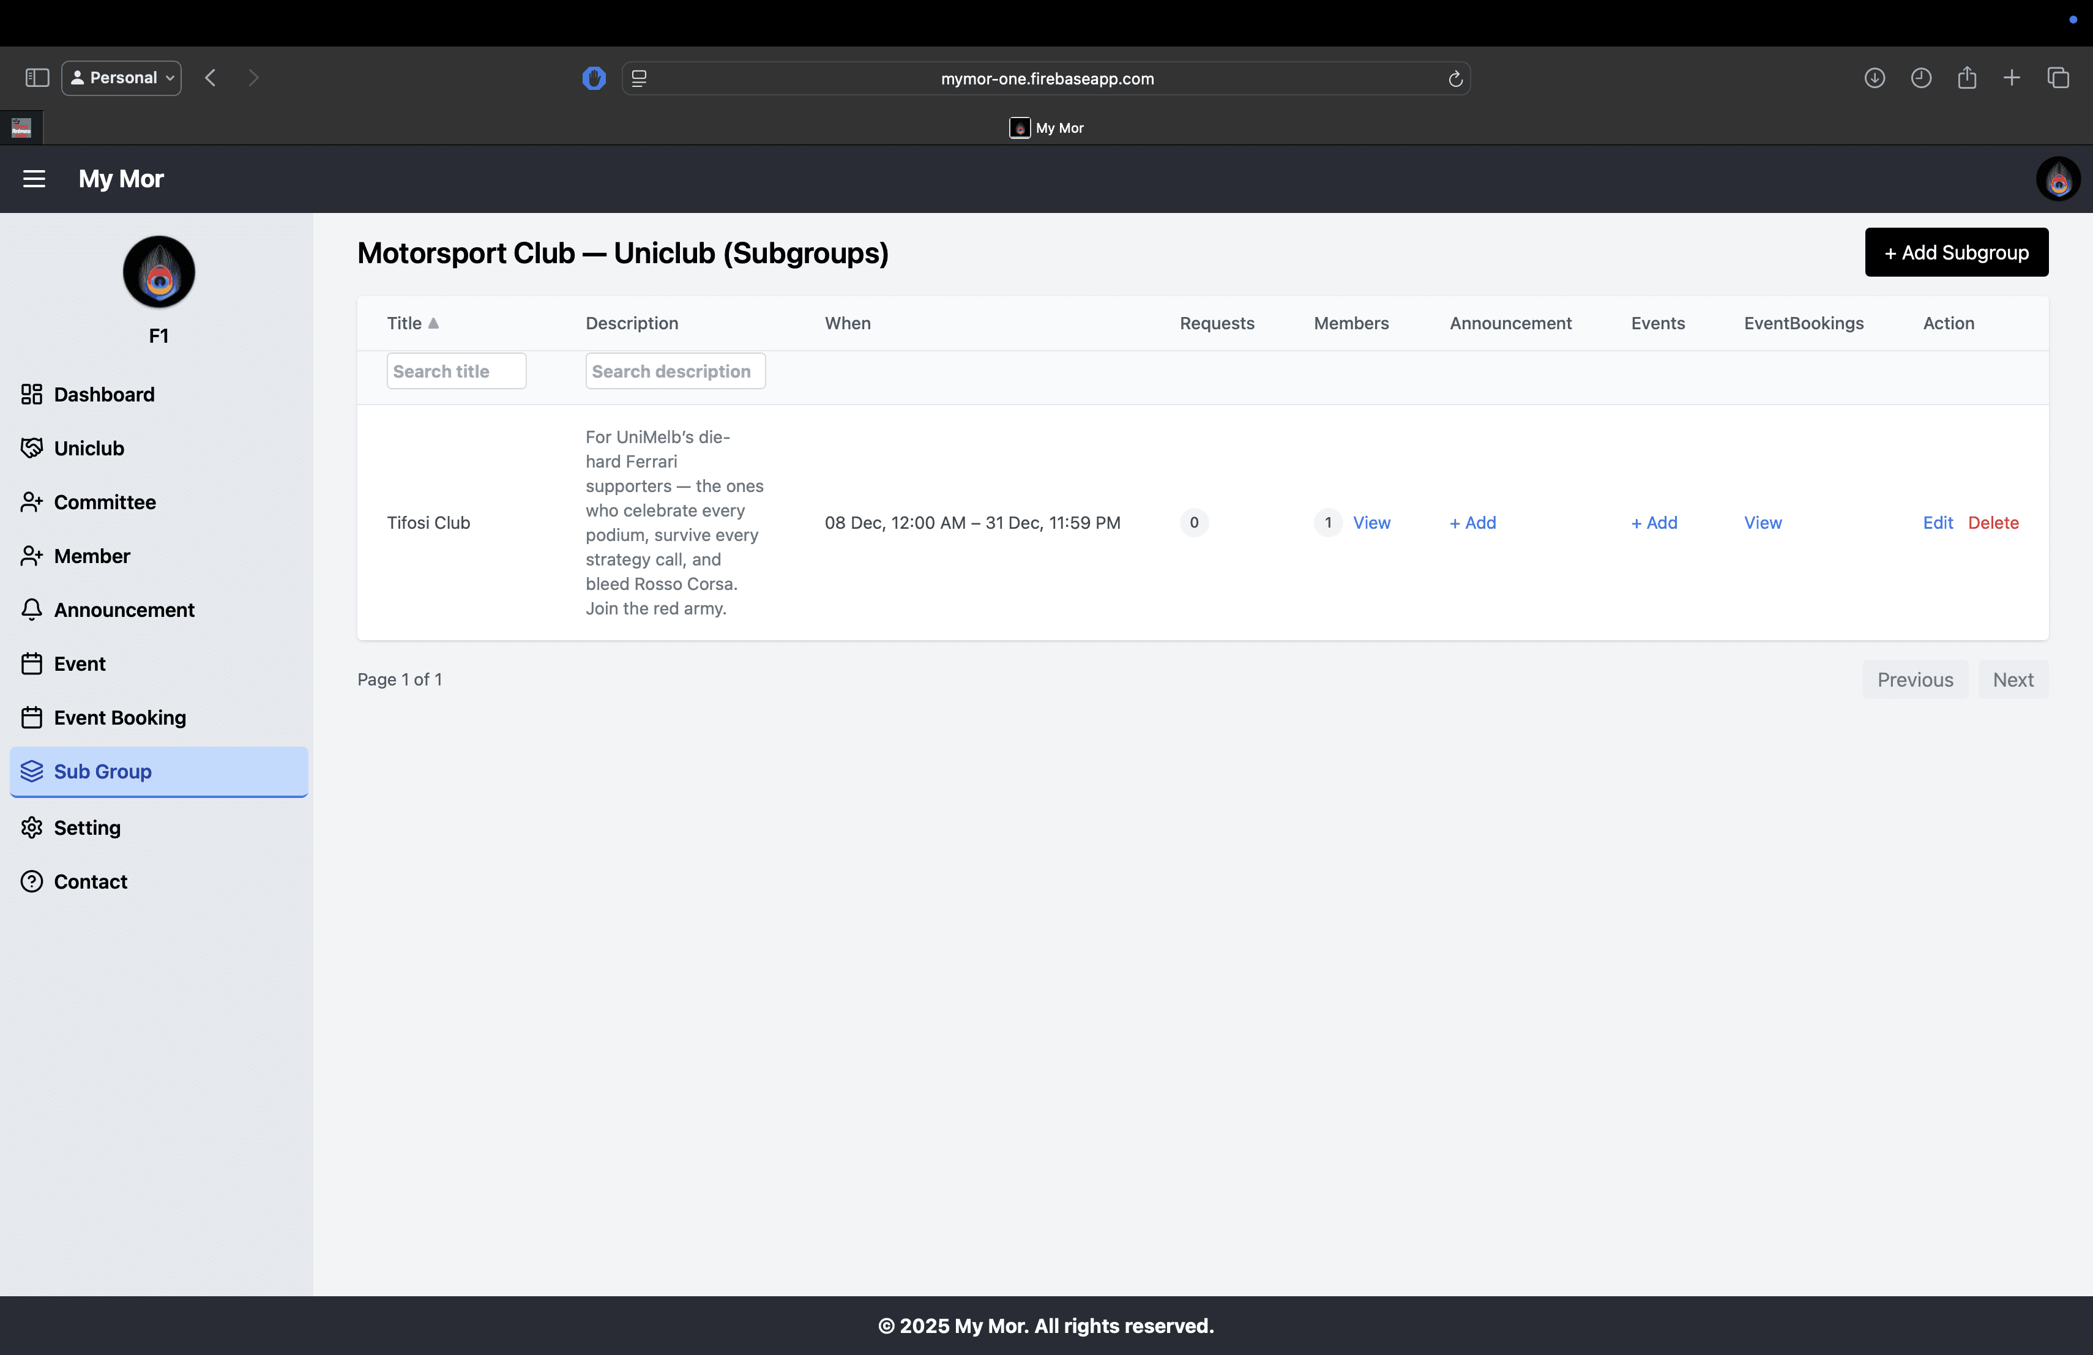This screenshot has height=1355, width=2093.
Task: Click the Announcement bell icon
Action: (32, 610)
